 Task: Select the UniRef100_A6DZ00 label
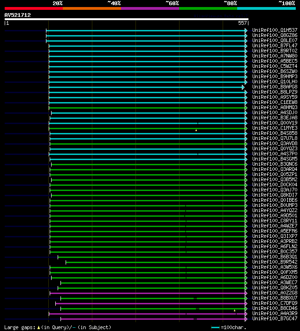(x=275, y=277)
